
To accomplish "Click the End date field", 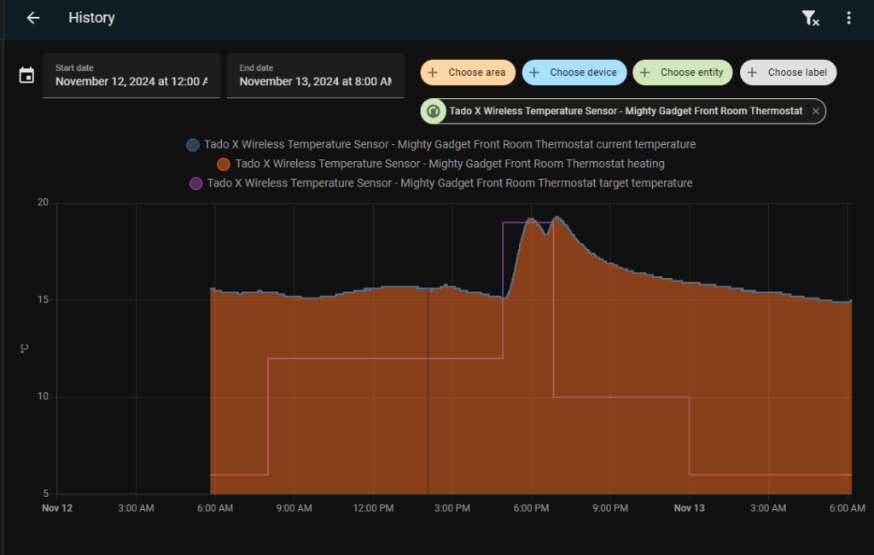I will coord(315,76).
